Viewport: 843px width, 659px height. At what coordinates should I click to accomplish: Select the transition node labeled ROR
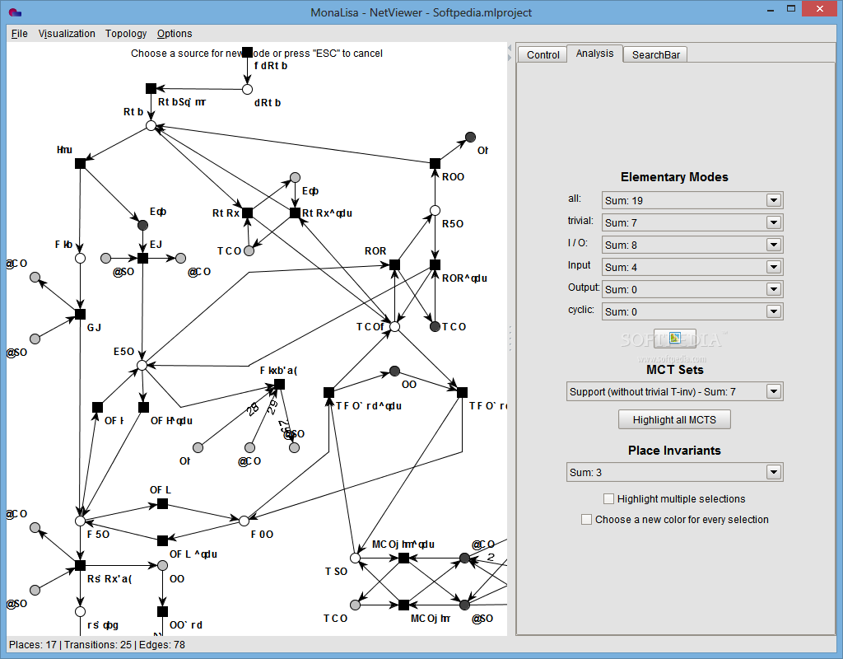(394, 264)
